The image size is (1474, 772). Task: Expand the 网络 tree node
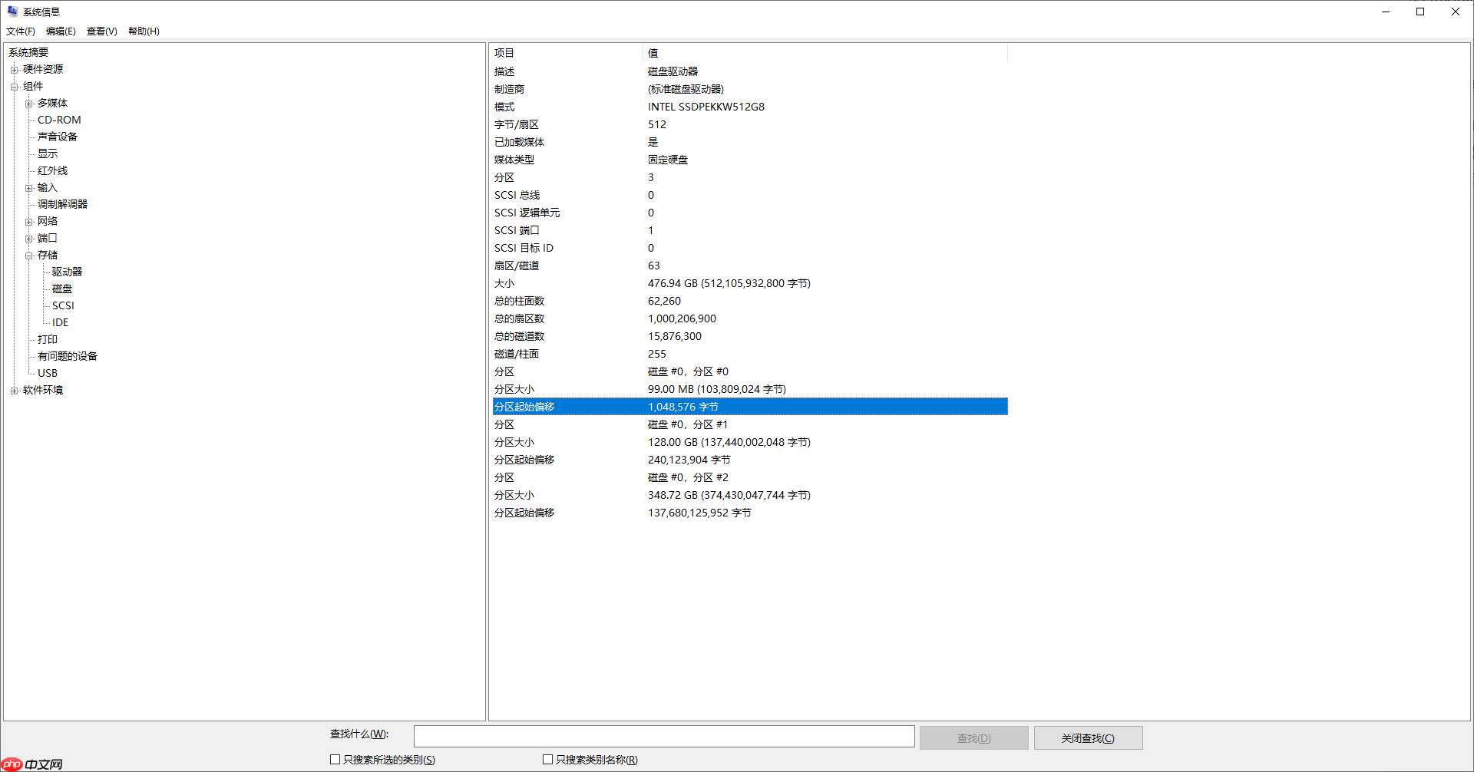pyautogui.click(x=28, y=222)
